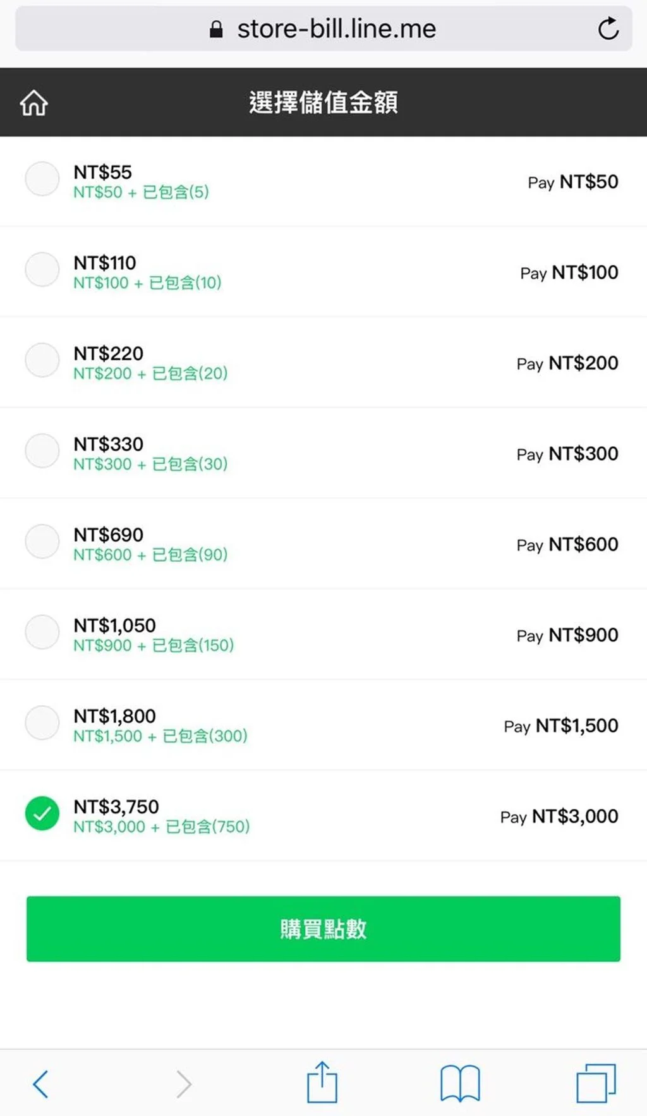Pick the NT$1,800 radio option

(42, 722)
